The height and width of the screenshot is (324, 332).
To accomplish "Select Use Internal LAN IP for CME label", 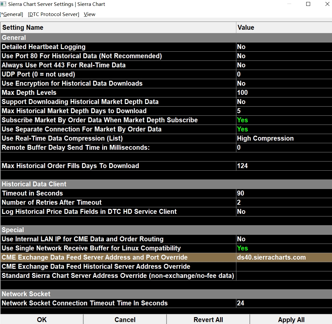I will [x=83, y=239].
